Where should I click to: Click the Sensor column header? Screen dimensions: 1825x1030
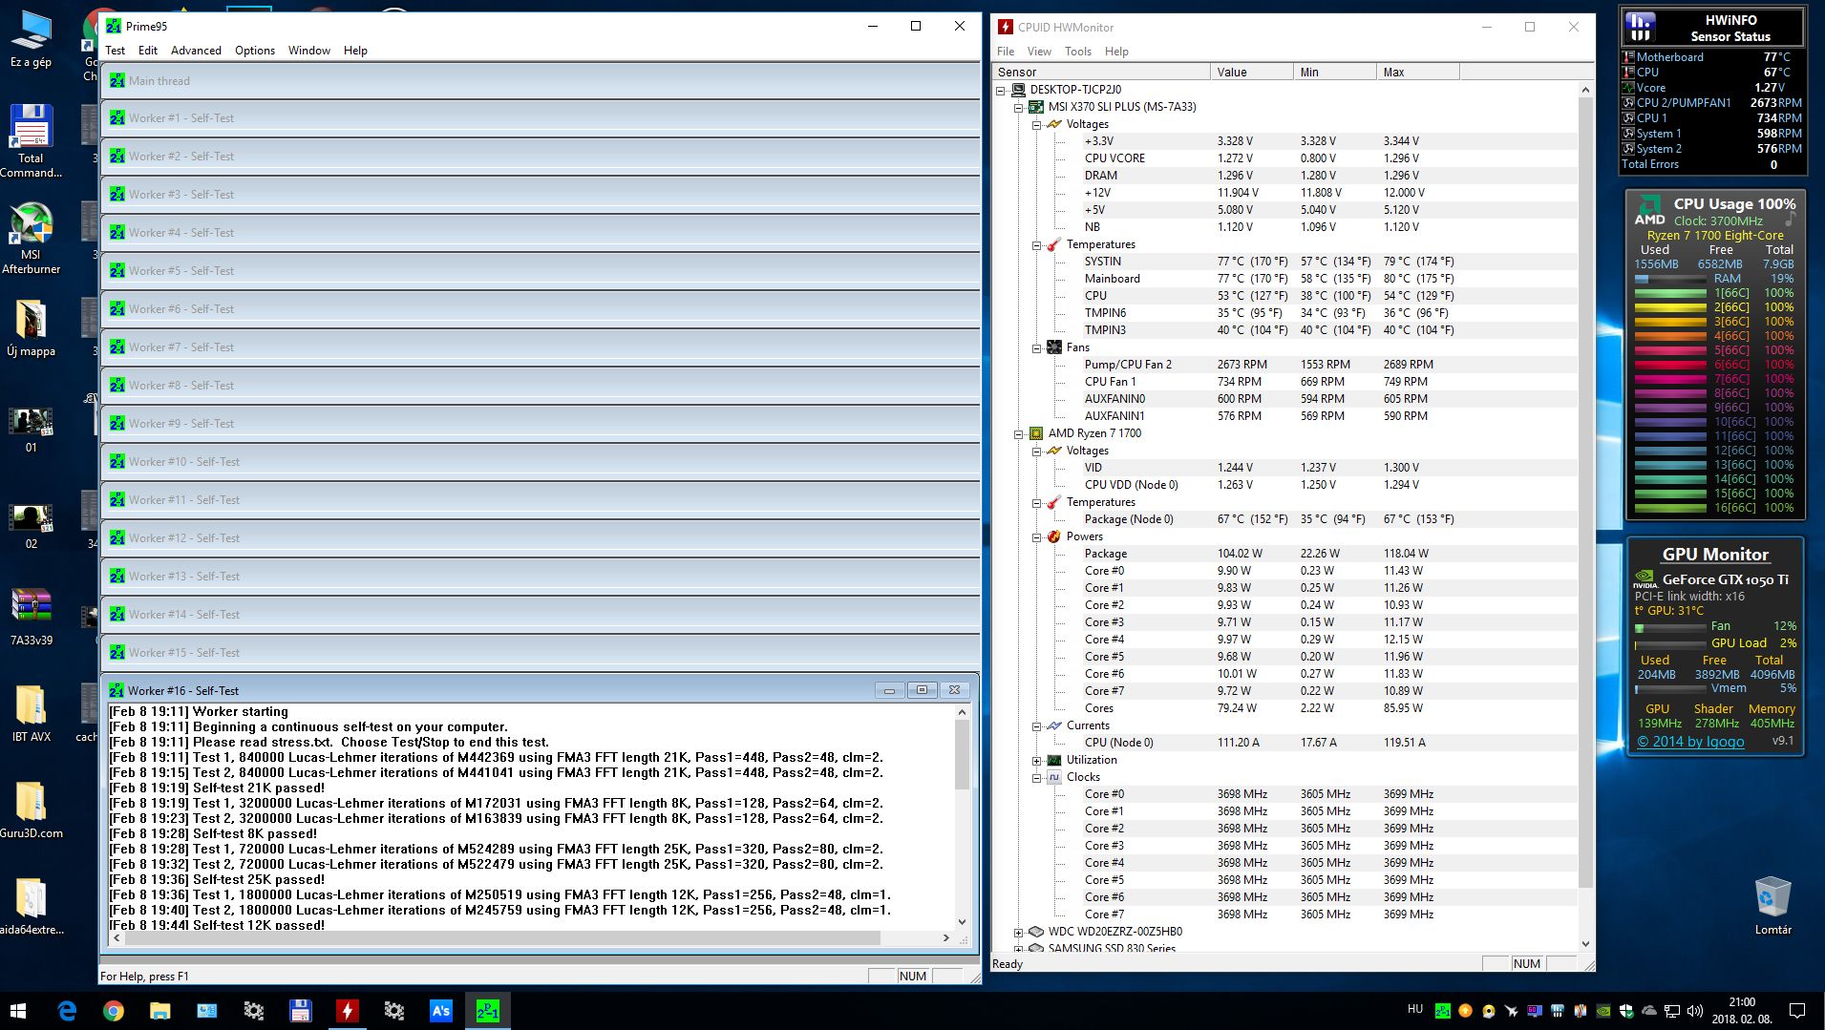pos(1101,73)
